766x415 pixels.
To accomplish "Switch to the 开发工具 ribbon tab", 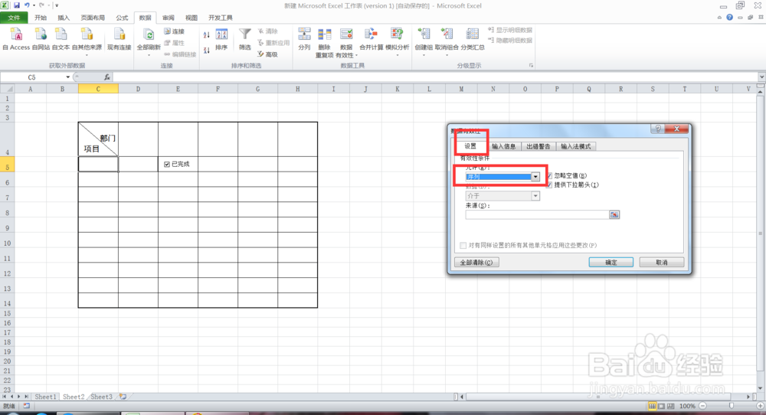I will (x=221, y=18).
